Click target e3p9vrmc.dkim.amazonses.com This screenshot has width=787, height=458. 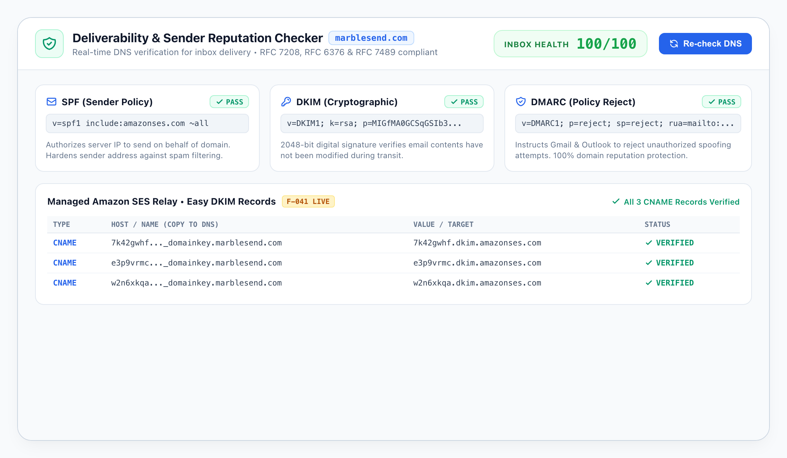tap(477, 263)
